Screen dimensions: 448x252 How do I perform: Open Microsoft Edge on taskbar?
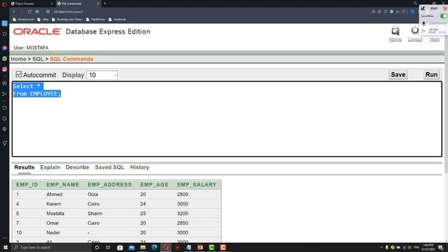coord(154,247)
